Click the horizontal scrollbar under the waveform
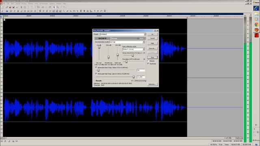This screenshot has width=260, height=146. [x=115, y=138]
